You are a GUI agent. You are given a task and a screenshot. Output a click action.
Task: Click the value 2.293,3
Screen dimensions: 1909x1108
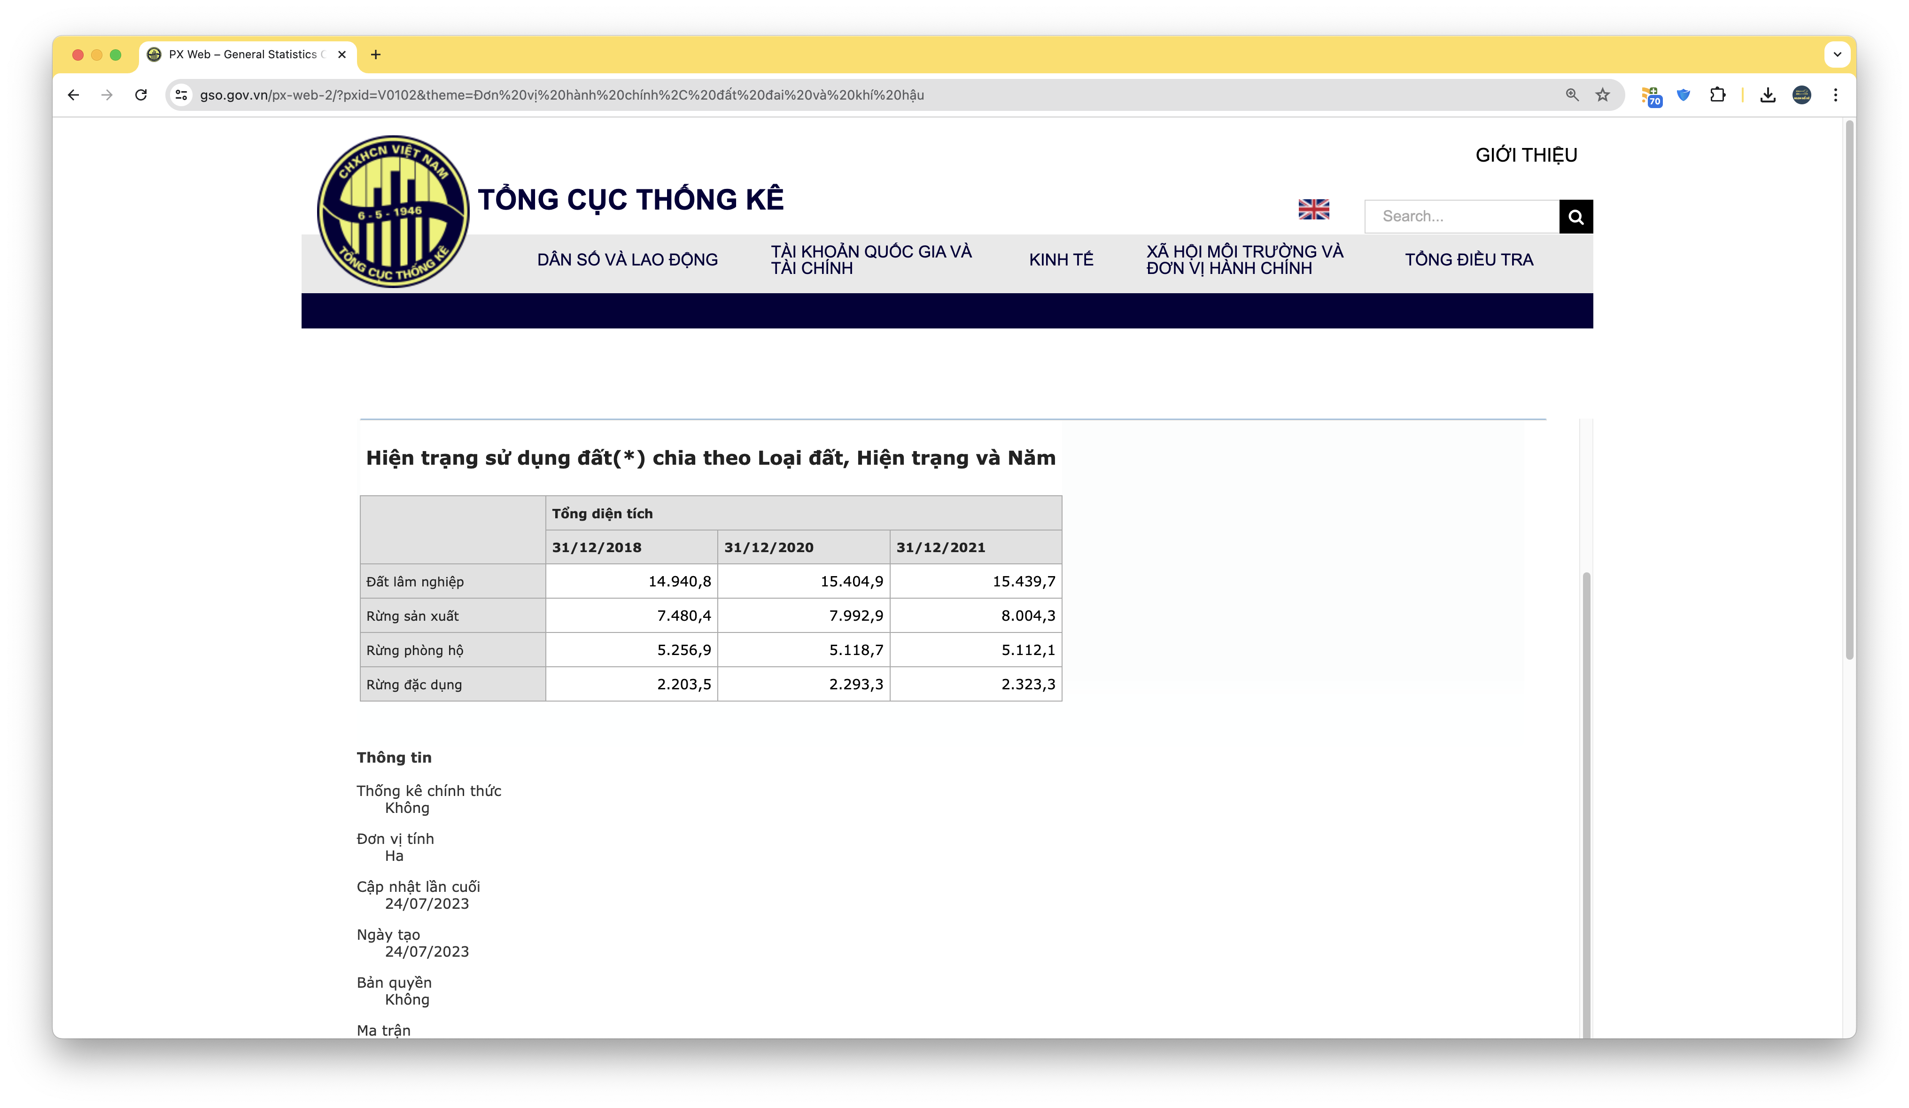pyautogui.click(x=856, y=684)
